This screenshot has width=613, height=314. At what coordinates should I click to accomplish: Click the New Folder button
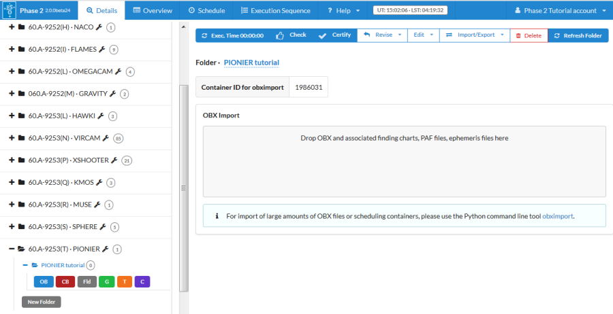[41, 302]
